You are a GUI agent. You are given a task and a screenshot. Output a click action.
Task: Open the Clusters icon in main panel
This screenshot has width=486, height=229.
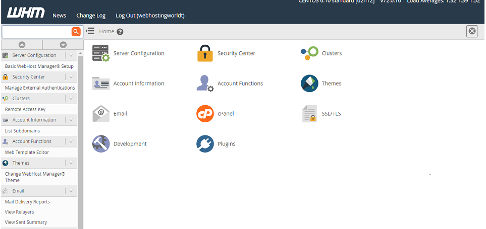[309, 53]
